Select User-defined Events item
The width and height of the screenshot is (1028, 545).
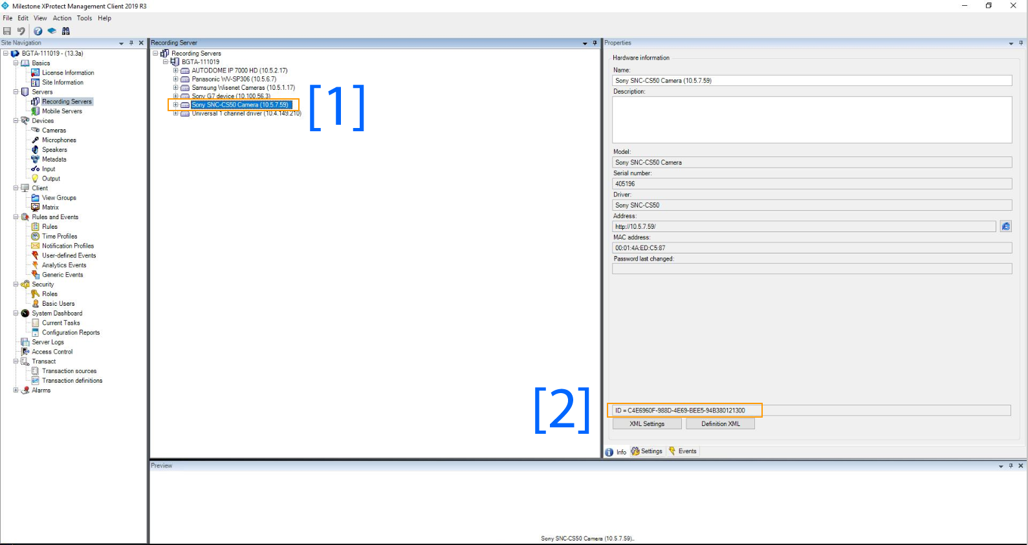69,255
